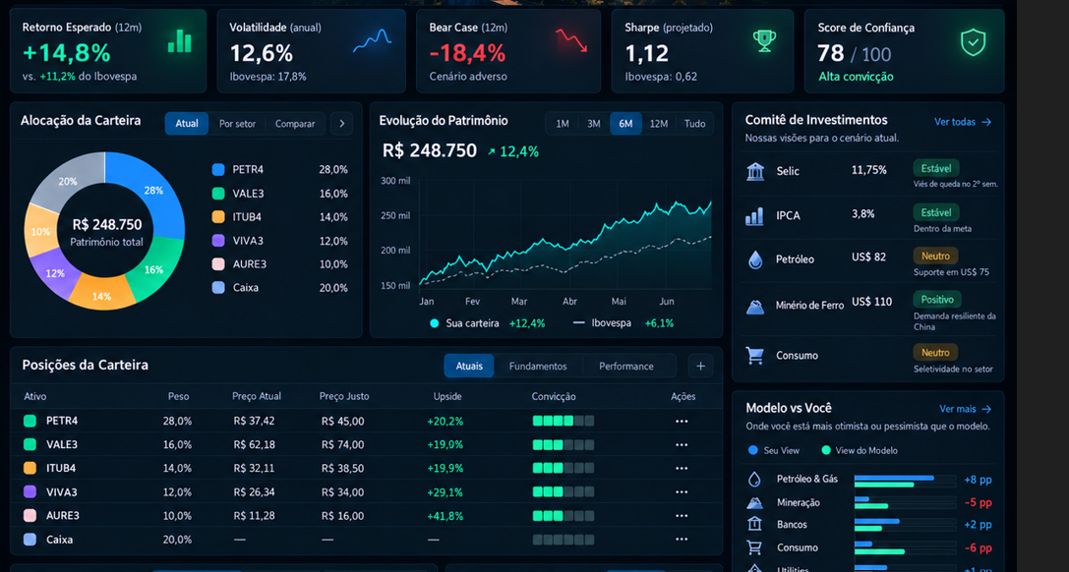This screenshot has height=572, width=1069.
Task: Add a column with the plus button in Posições
Action: tap(700, 366)
